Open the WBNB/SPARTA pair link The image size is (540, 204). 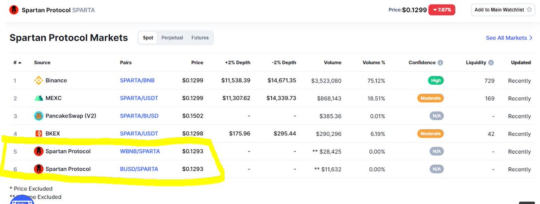tap(140, 152)
